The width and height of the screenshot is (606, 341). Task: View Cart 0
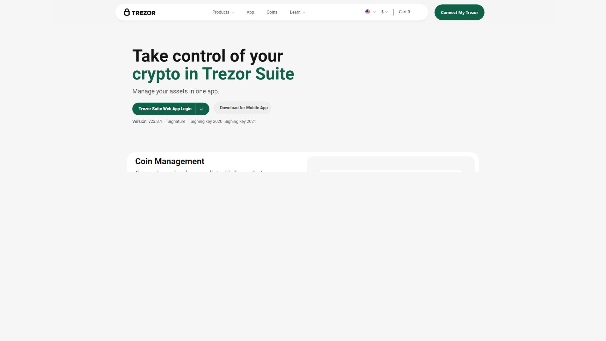pos(404,12)
